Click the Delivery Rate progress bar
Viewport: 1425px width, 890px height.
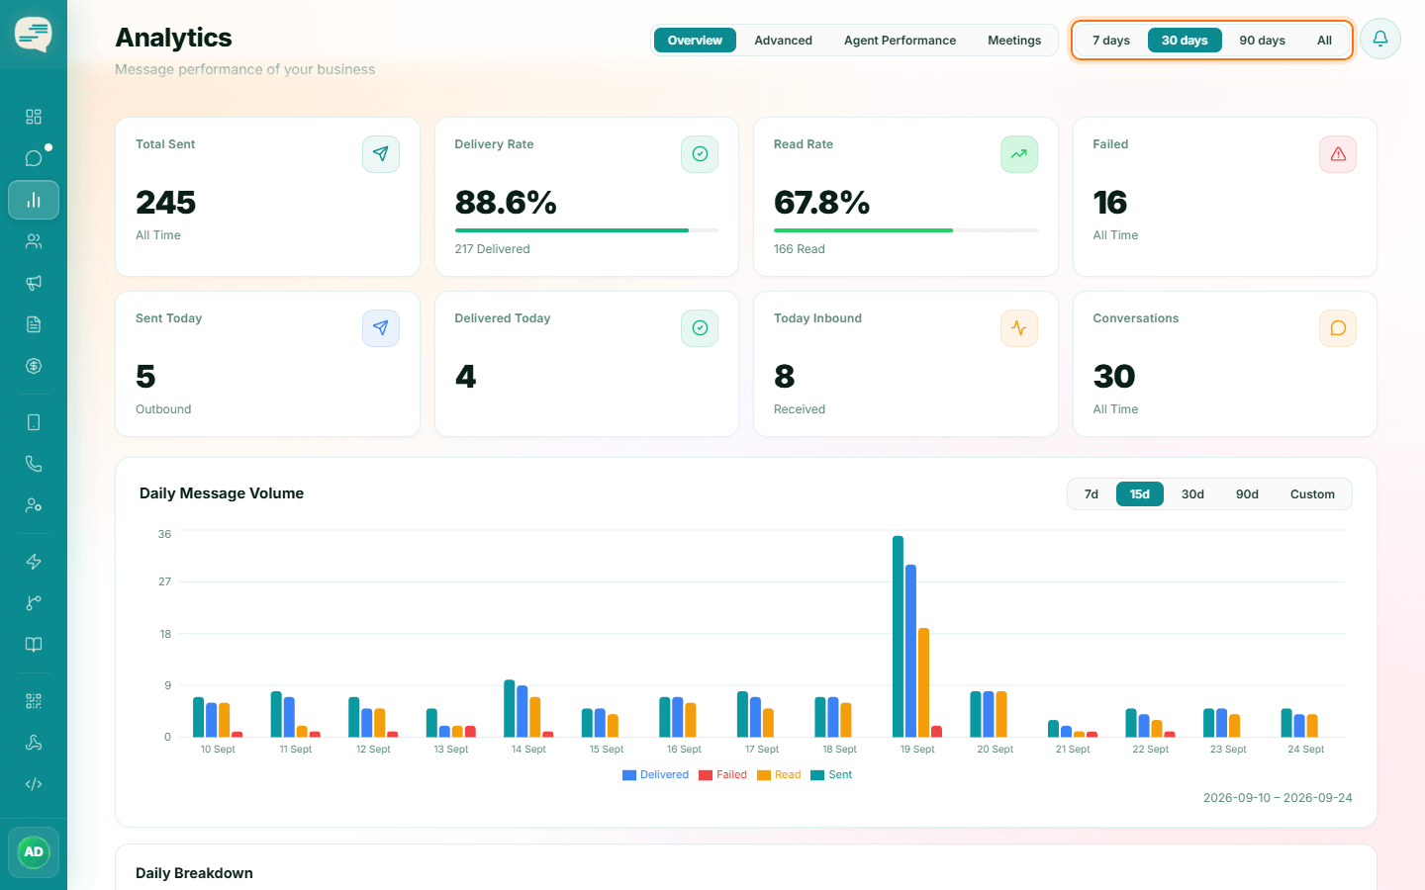click(x=587, y=230)
